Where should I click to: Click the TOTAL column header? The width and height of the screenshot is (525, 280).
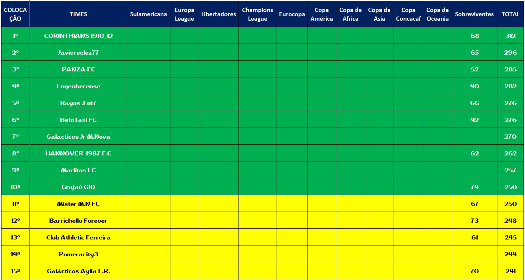click(x=510, y=14)
